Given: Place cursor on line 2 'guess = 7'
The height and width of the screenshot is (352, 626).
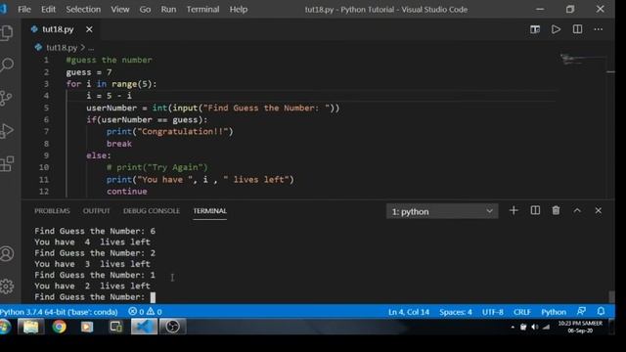Looking at the screenshot, I should pos(89,72).
